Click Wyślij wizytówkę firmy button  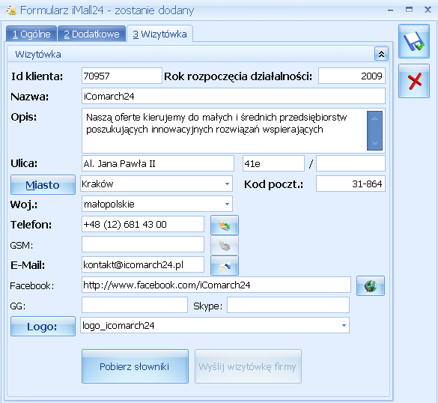(x=248, y=366)
